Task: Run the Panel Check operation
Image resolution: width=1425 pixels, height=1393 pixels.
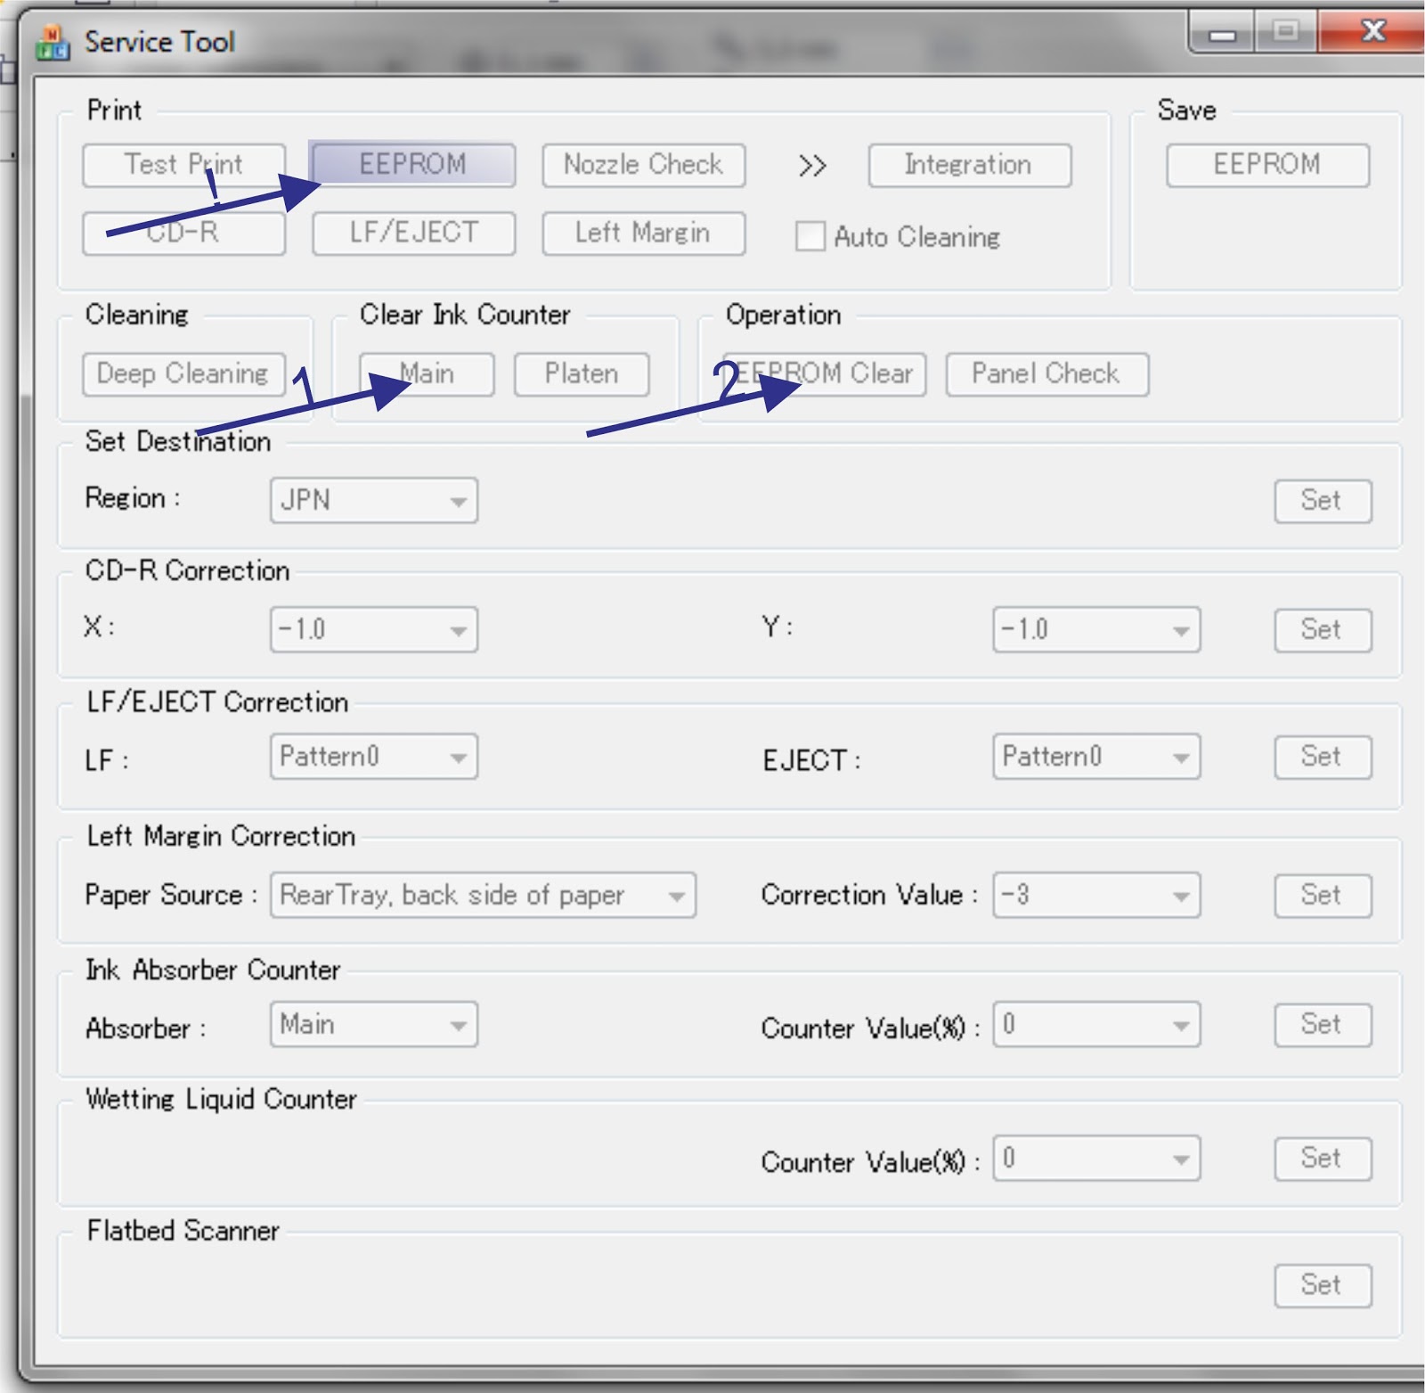Action: tap(1046, 373)
